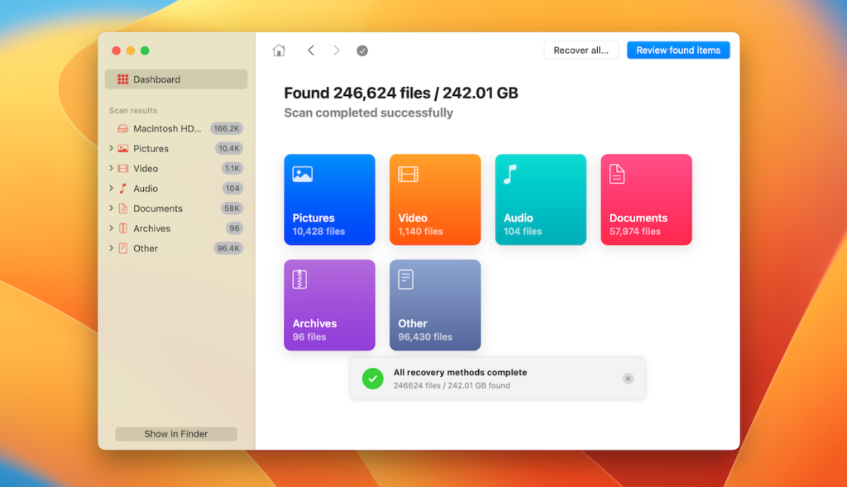The height and width of the screenshot is (487, 847).
Task: Click the Dashboard grid icon
Action: 123,79
